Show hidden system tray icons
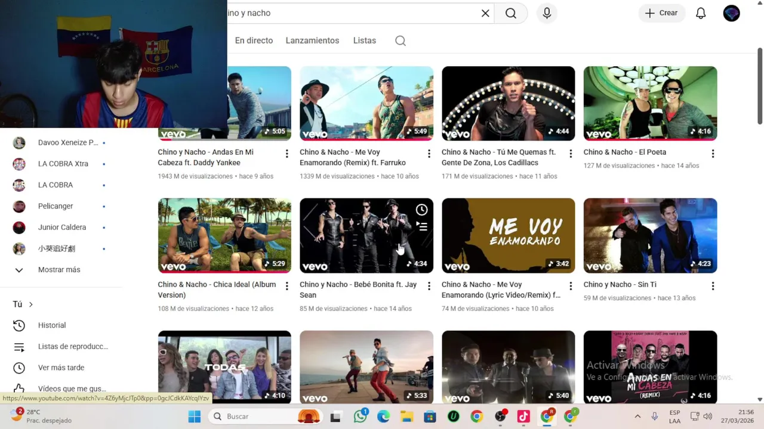 click(637, 416)
